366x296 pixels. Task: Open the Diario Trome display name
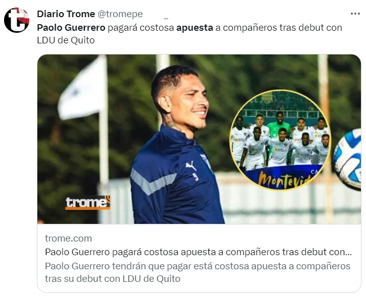[66, 14]
